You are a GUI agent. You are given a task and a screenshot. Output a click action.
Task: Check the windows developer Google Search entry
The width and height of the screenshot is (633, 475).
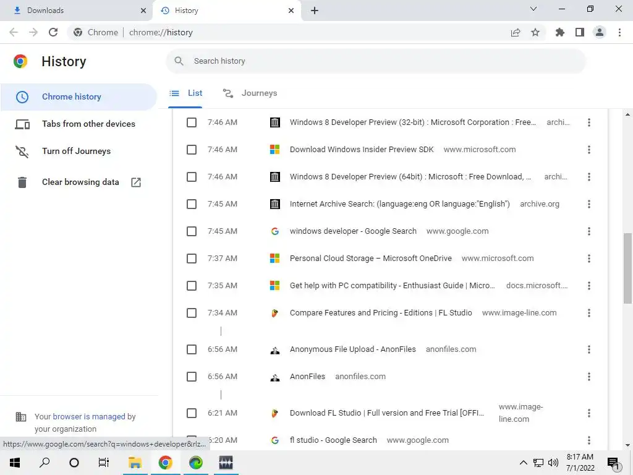(192, 231)
